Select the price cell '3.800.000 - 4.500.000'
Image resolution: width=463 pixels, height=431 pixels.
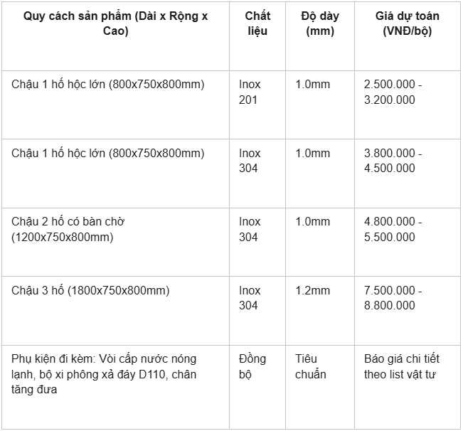(408, 174)
